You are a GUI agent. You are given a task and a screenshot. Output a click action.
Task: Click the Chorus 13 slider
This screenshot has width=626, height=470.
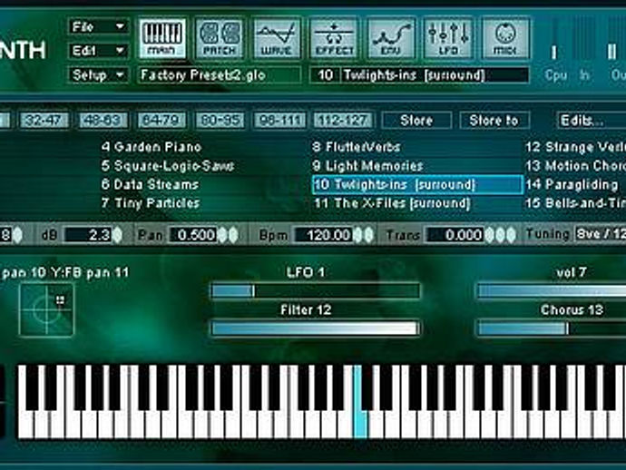click(552, 328)
